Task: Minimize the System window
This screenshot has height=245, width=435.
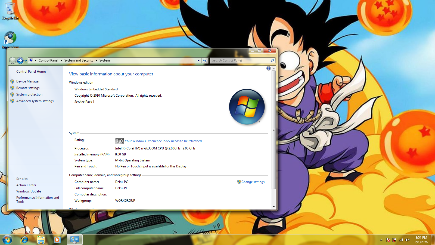Action: pos(252,51)
